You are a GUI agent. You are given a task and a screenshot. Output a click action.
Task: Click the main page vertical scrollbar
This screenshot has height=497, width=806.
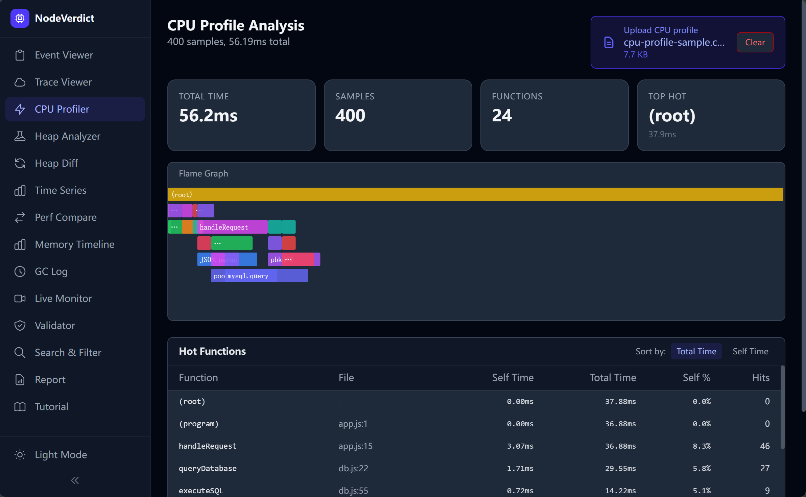pos(803,206)
